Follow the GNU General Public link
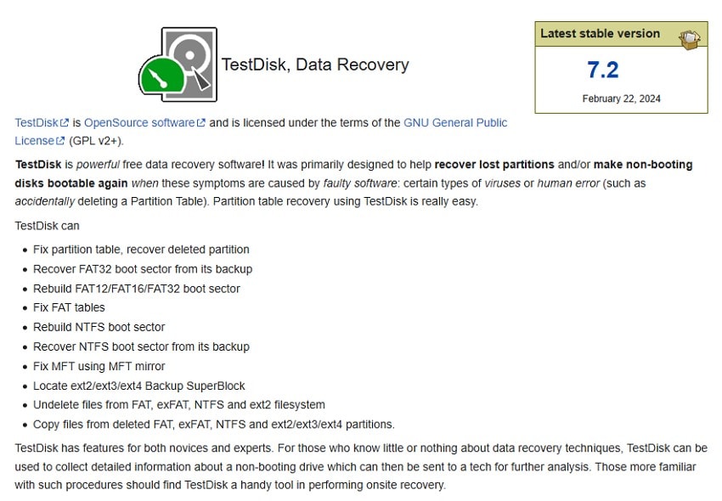This screenshot has height=501, width=722. coord(455,122)
